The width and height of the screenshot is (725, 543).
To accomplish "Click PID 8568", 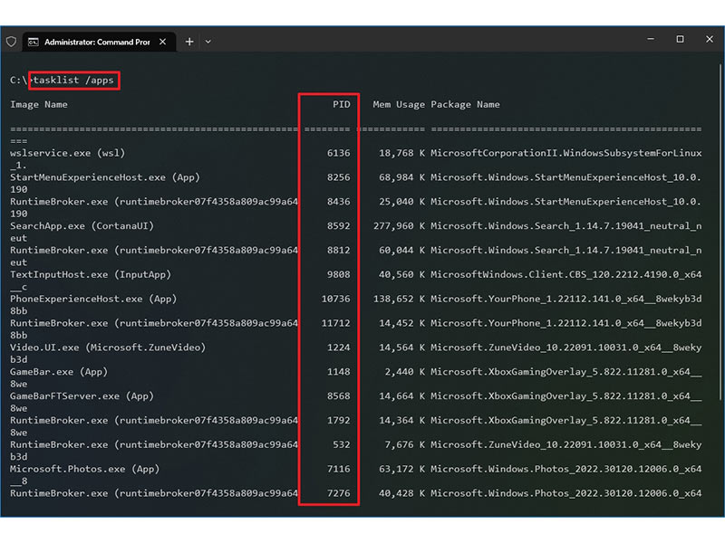I will click(x=338, y=396).
